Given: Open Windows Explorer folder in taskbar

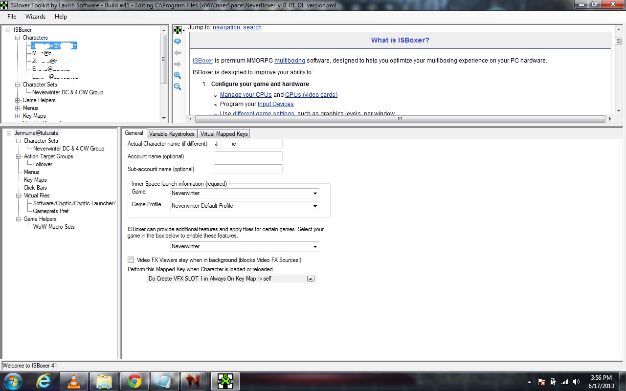Looking at the screenshot, I should point(104,381).
